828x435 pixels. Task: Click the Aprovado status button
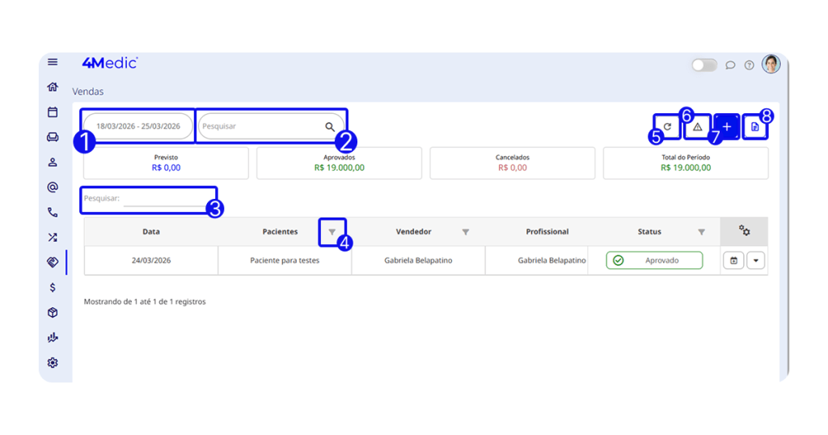pos(654,260)
